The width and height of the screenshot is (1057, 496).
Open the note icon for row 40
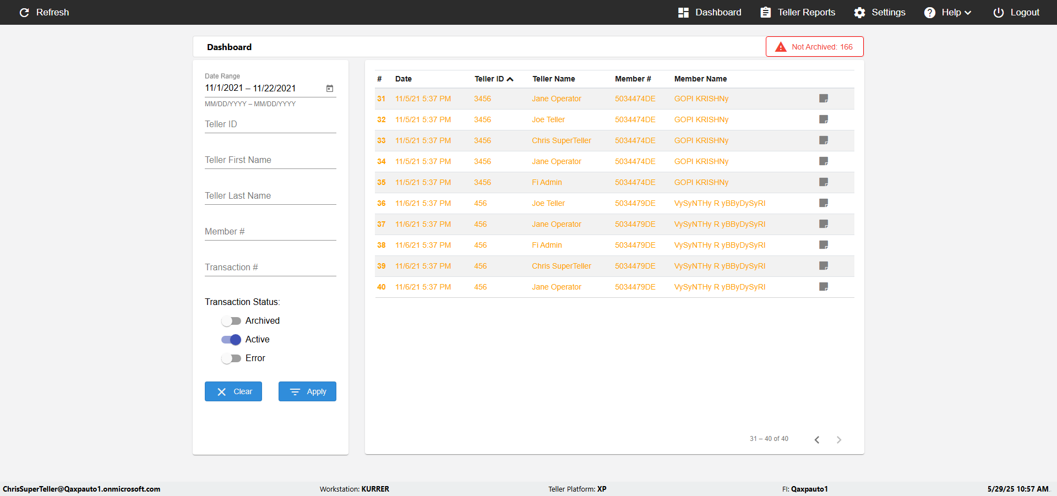point(824,287)
